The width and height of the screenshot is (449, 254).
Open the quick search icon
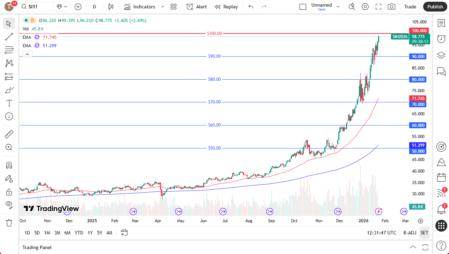(x=352, y=7)
